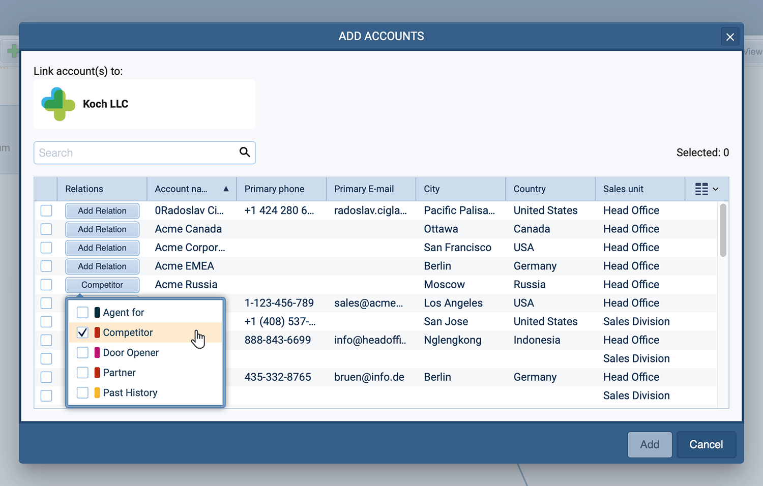Uncheck the Competitor option
763x486 pixels.
(82, 332)
